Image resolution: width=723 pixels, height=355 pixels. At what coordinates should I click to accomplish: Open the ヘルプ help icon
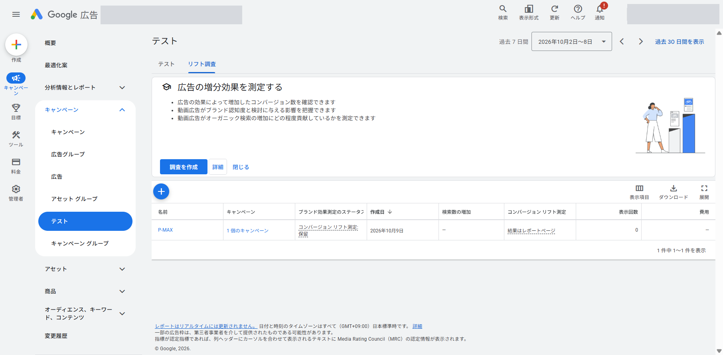(578, 9)
